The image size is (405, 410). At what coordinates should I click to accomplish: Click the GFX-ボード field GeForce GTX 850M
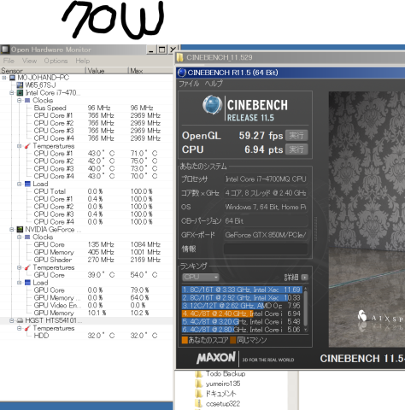tap(266, 235)
